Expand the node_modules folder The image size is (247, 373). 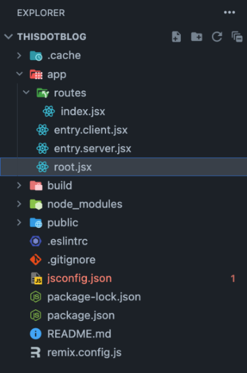(x=19, y=204)
